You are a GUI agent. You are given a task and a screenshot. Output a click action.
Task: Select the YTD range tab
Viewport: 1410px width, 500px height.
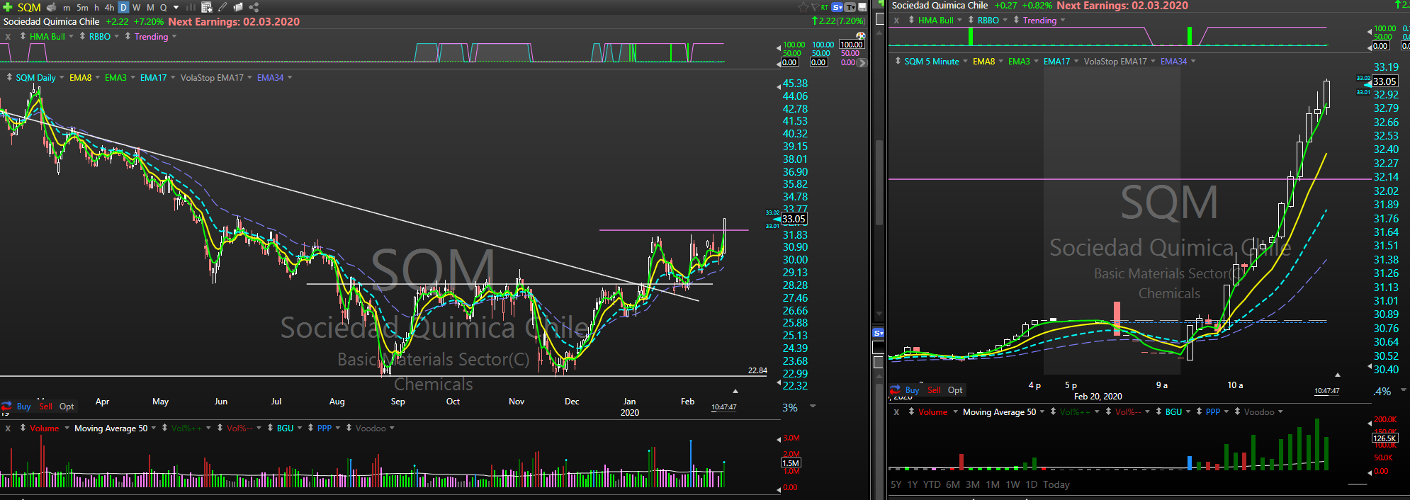[932, 484]
